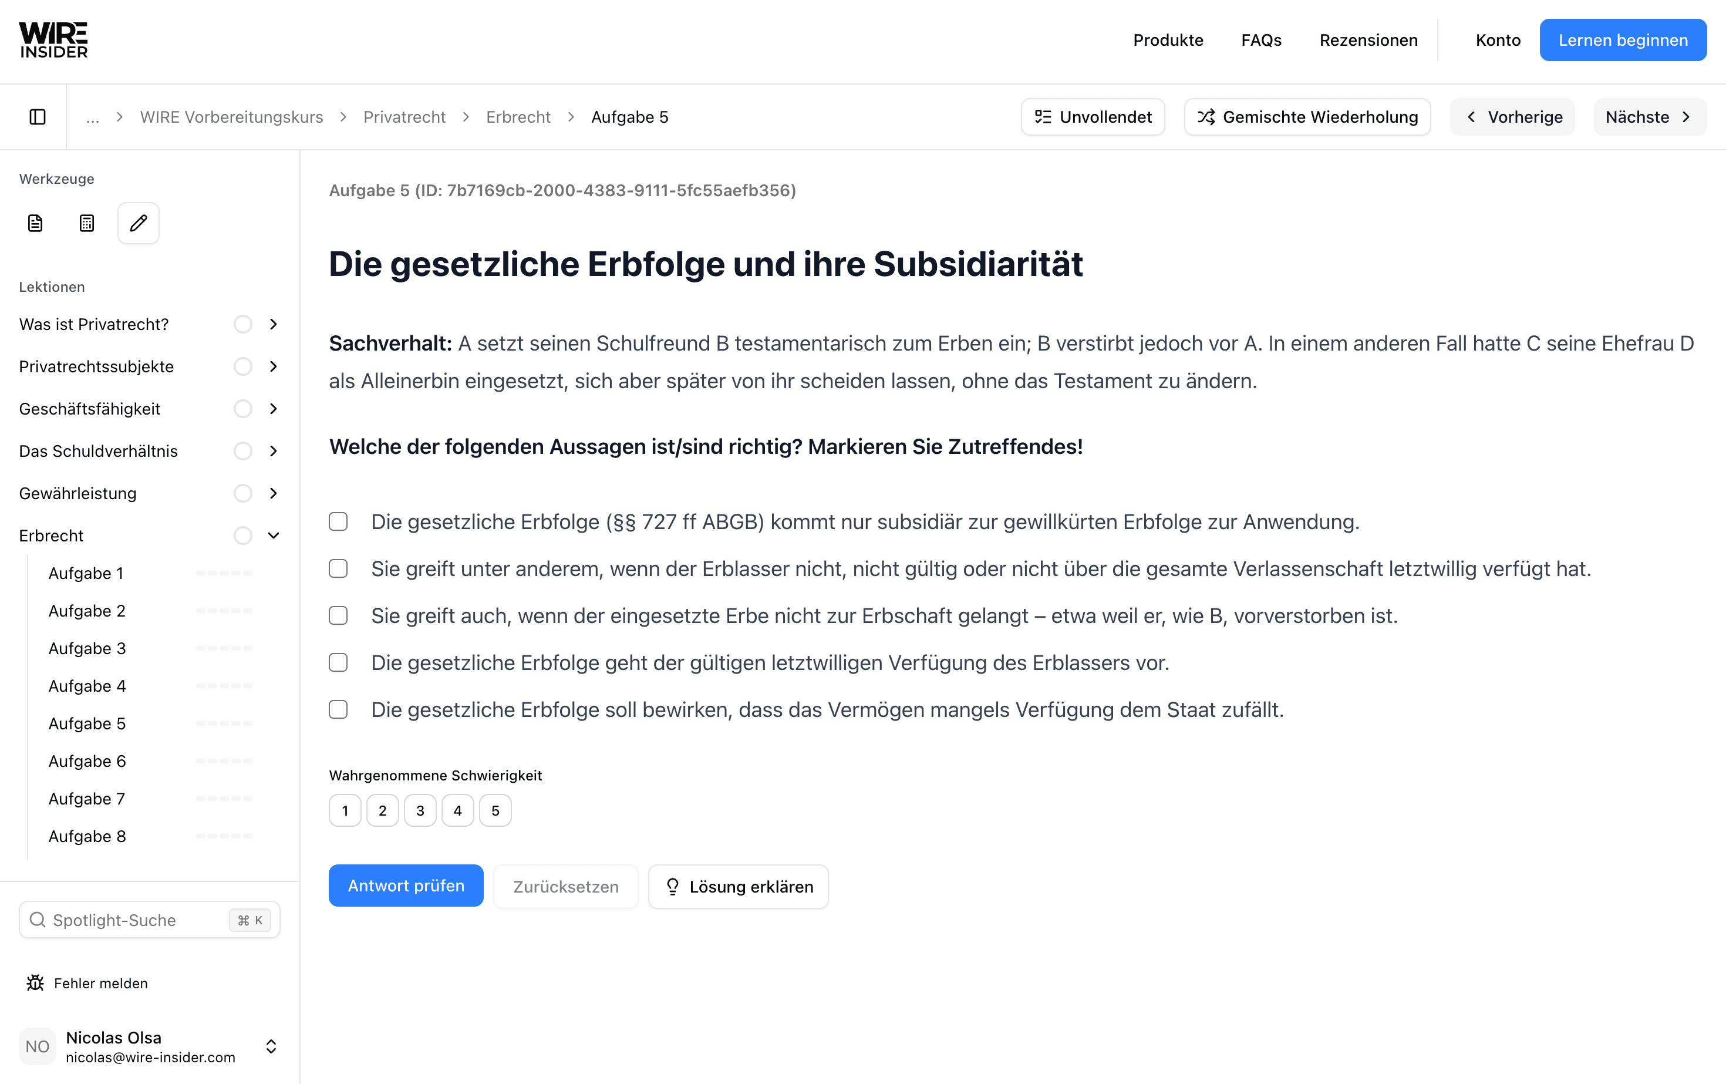Go to the Vorherige task
Image resolution: width=1726 pixels, height=1084 pixels.
(x=1512, y=117)
